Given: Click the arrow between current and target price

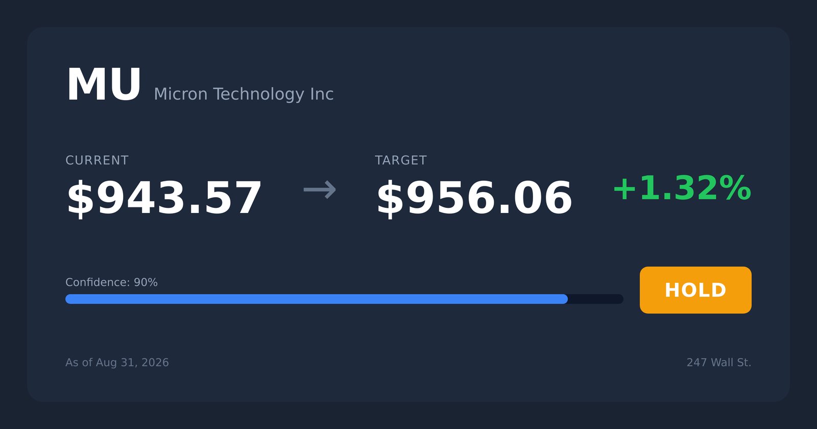Looking at the screenshot, I should tap(320, 190).
